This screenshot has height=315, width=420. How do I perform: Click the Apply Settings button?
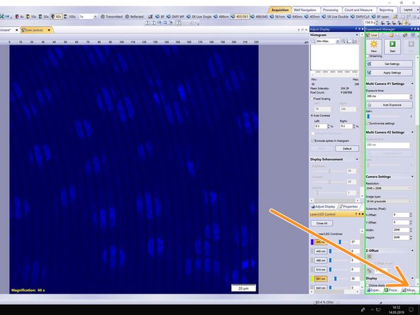coord(389,73)
